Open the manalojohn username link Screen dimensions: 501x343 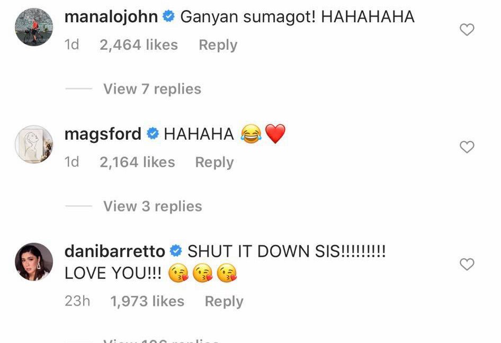pos(111,16)
